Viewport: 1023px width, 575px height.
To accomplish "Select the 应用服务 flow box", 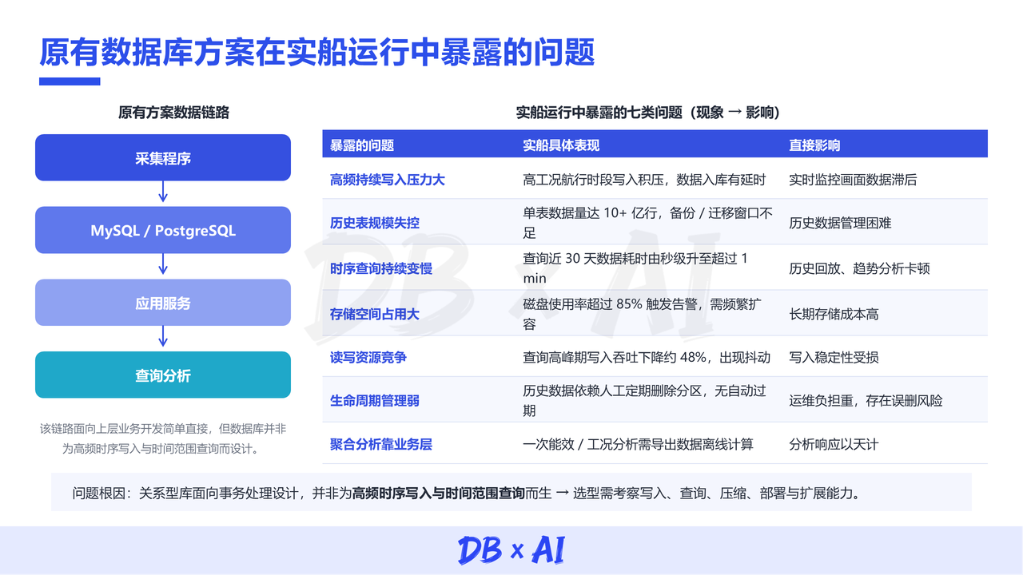I will [163, 303].
